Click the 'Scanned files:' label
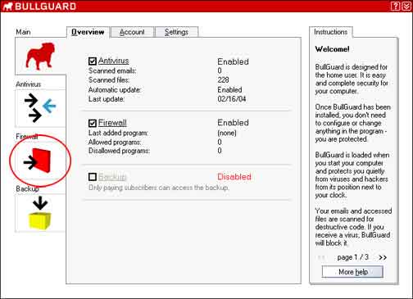Viewport: 413px width, 299px height. click(109, 80)
